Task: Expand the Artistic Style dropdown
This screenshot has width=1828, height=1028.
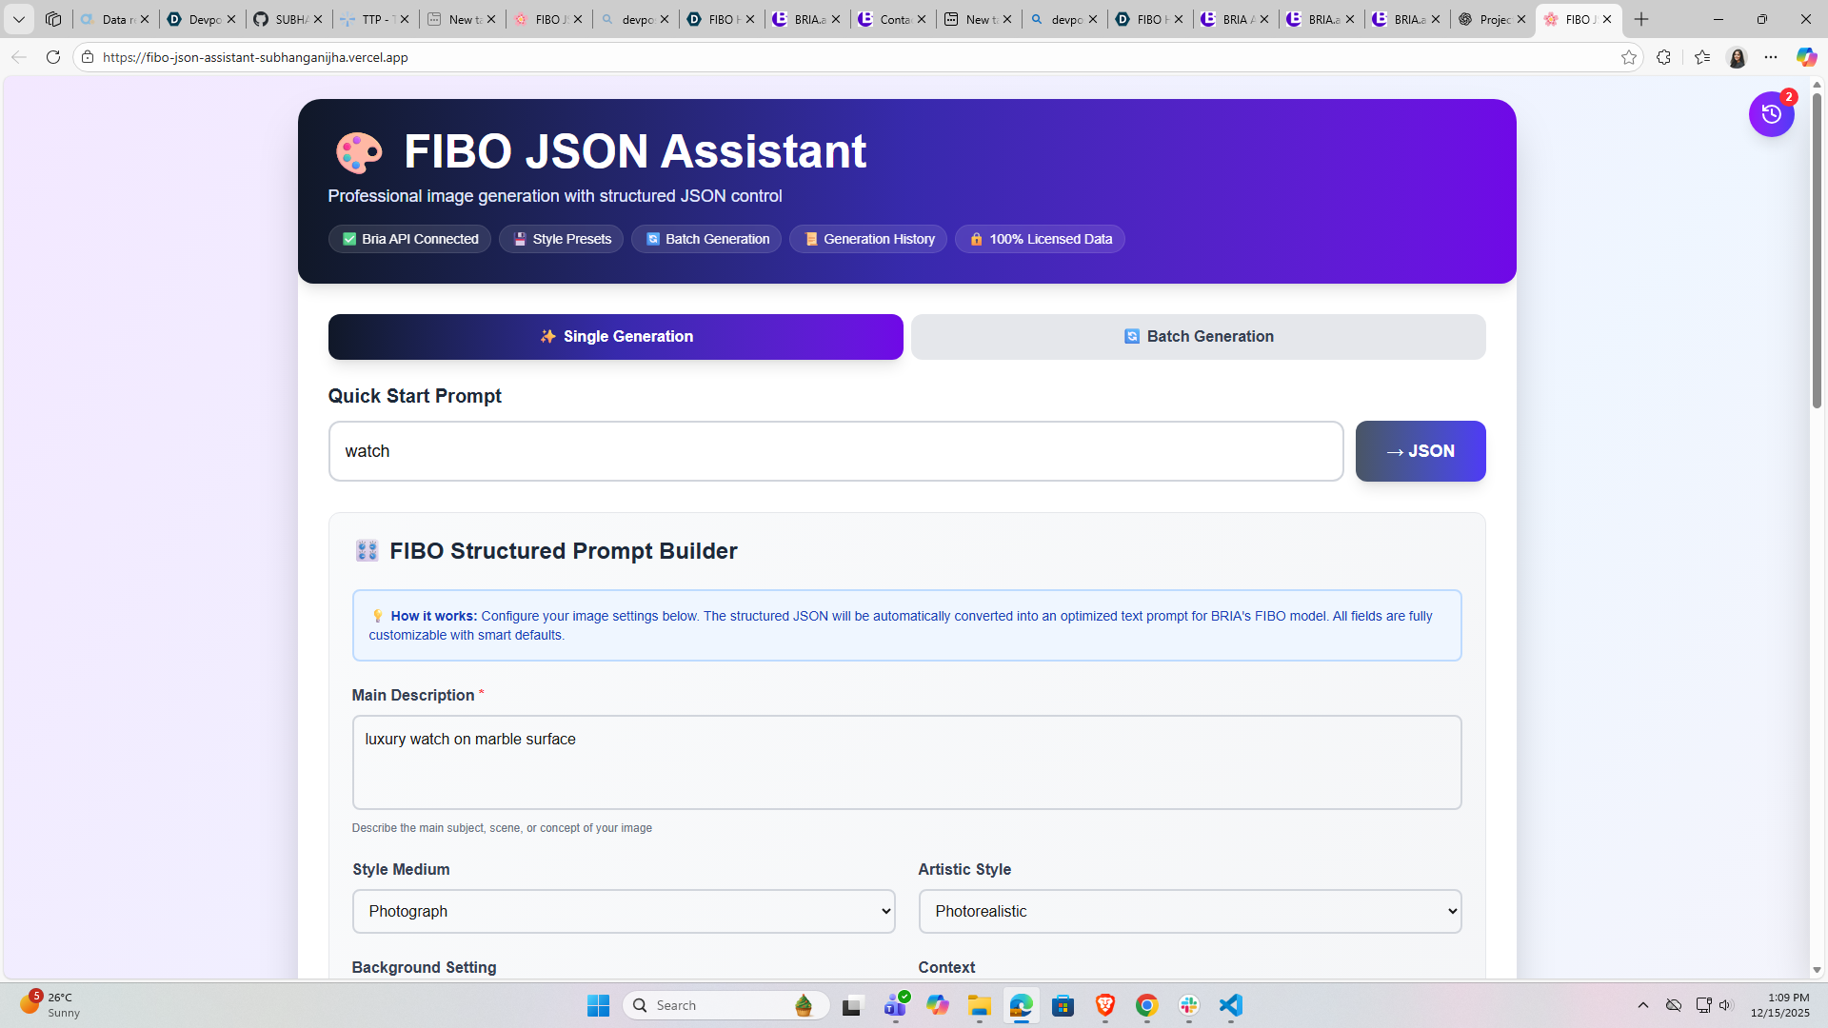Action: (x=1189, y=911)
